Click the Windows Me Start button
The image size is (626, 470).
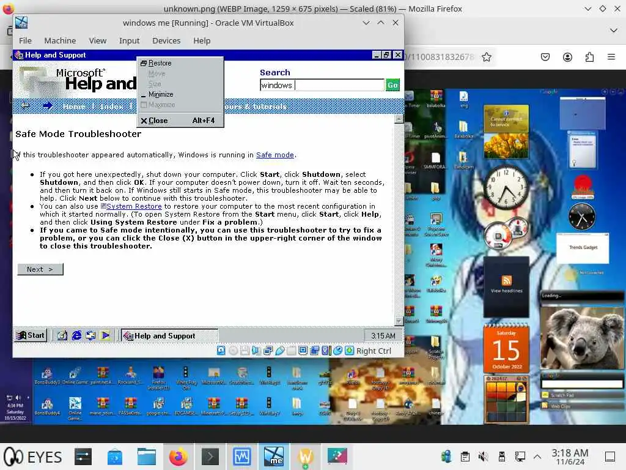click(x=31, y=335)
